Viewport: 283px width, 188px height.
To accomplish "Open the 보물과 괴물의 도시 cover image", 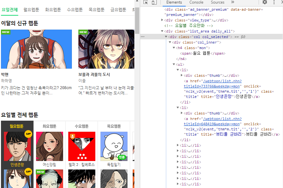I will (106, 49).
